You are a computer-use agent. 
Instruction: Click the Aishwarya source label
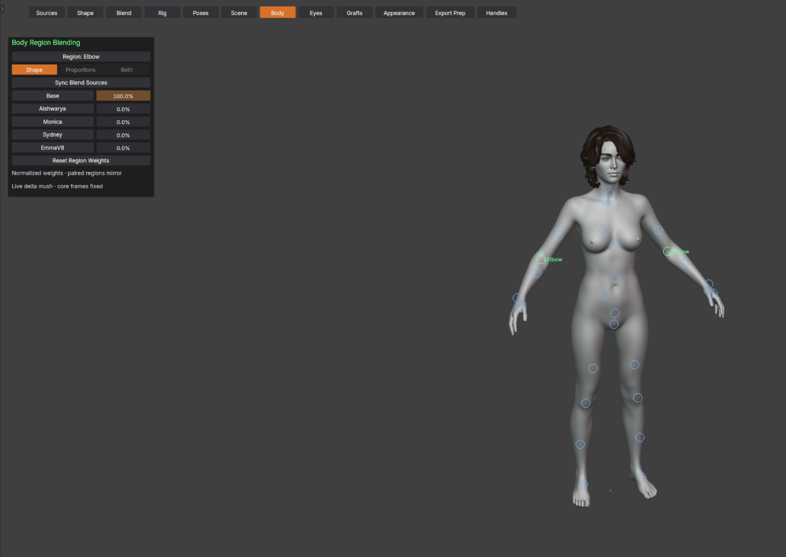[53, 109]
